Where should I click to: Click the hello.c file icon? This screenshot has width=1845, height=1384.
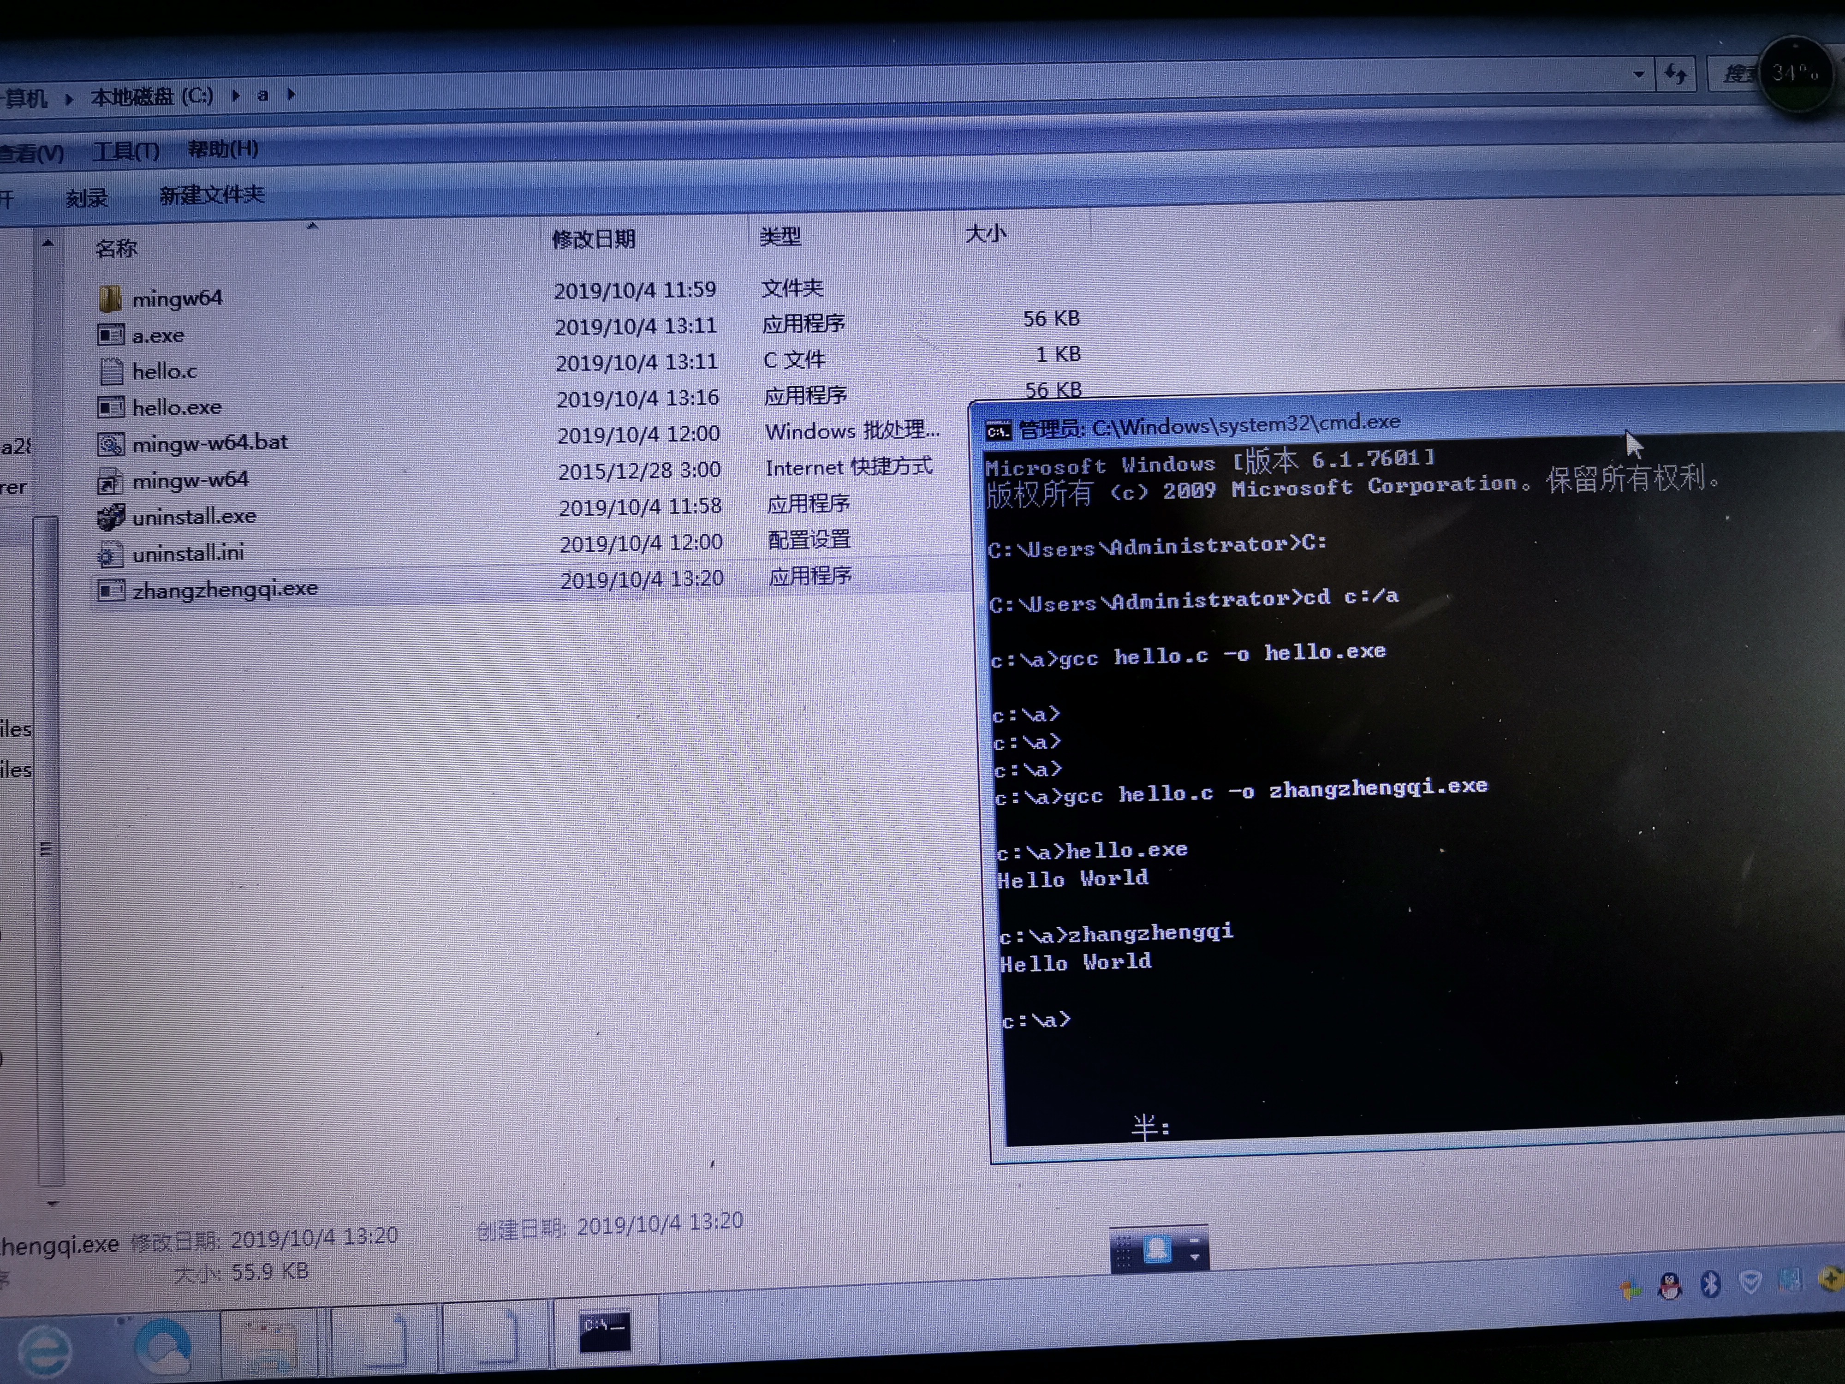pyautogui.click(x=110, y=371)
